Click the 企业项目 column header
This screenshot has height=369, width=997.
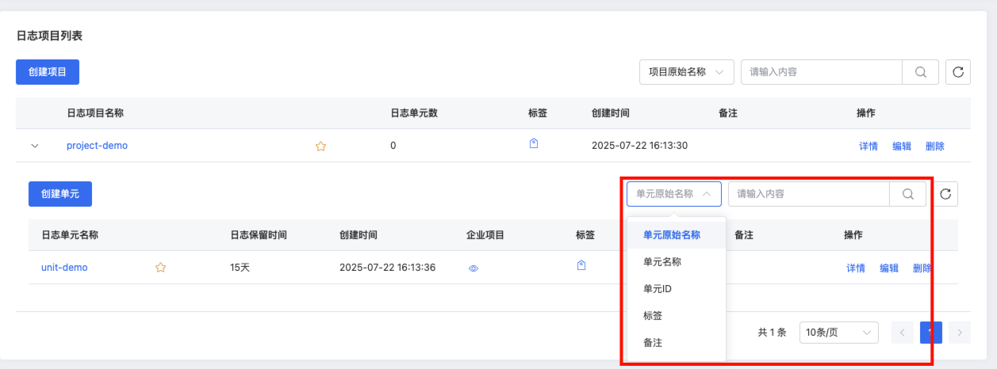tap(485, 235)
